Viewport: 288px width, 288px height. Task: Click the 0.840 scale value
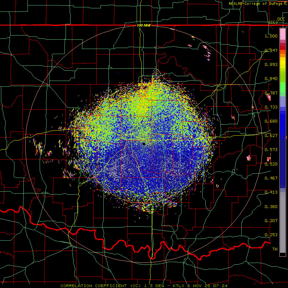pos(271,79)
